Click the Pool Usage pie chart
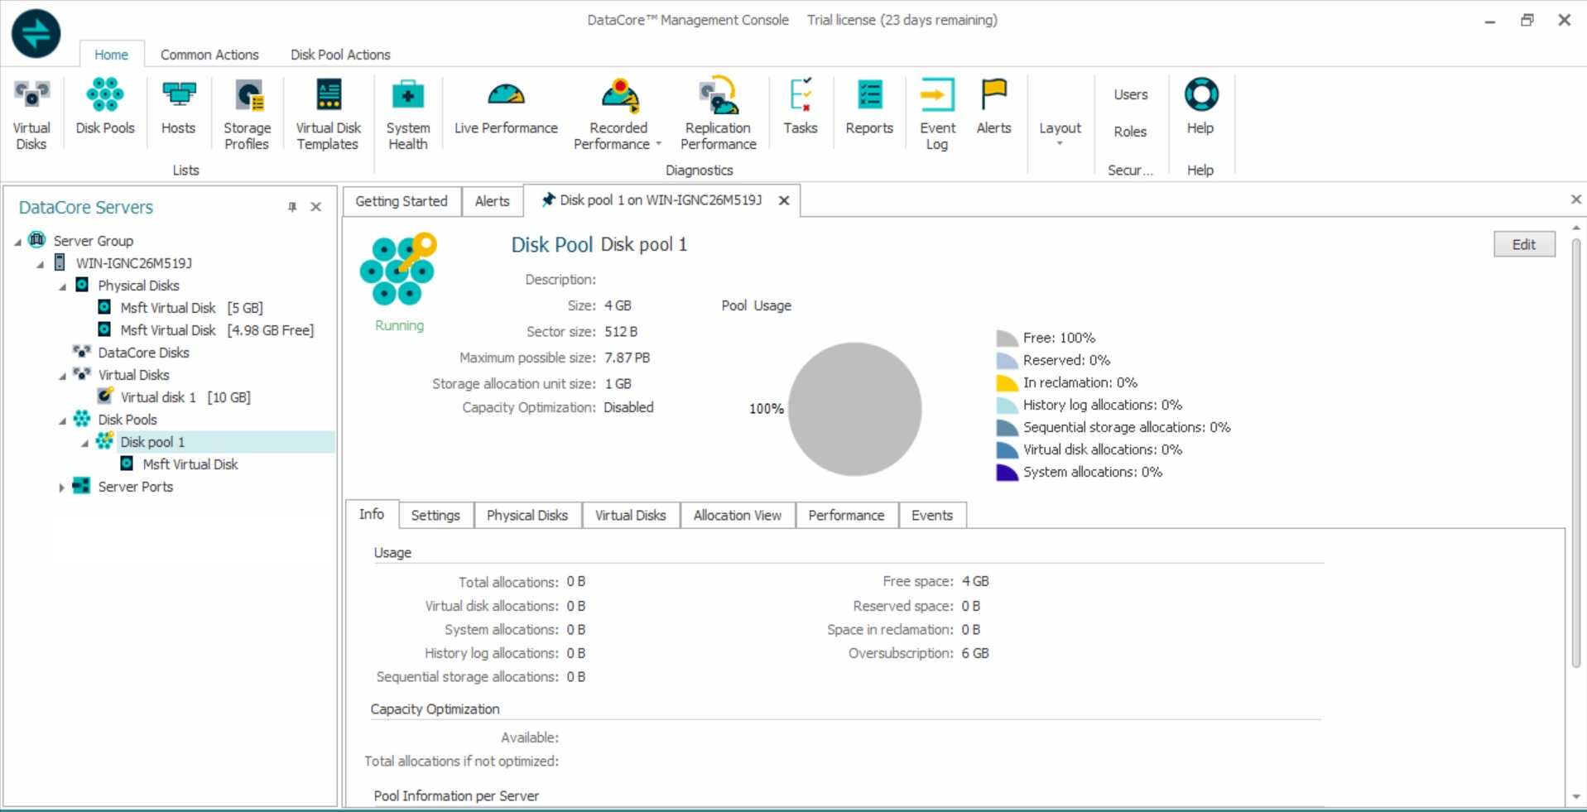 pos(854,409)
